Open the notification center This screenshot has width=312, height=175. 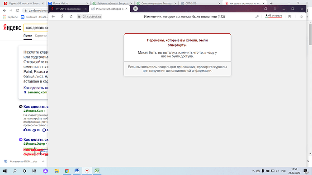click(x=306, y=171)
